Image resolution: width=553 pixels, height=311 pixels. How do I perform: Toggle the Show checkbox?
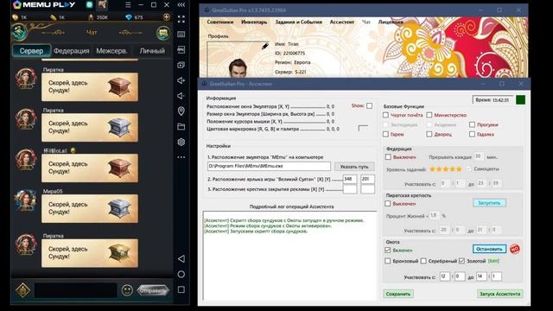pyautogui.click(x=369, y=105)
